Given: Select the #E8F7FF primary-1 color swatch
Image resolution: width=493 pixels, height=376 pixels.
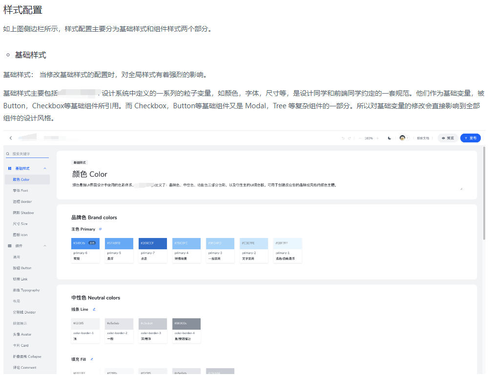Looking at the screenshot, I should [x=288, y=250].
